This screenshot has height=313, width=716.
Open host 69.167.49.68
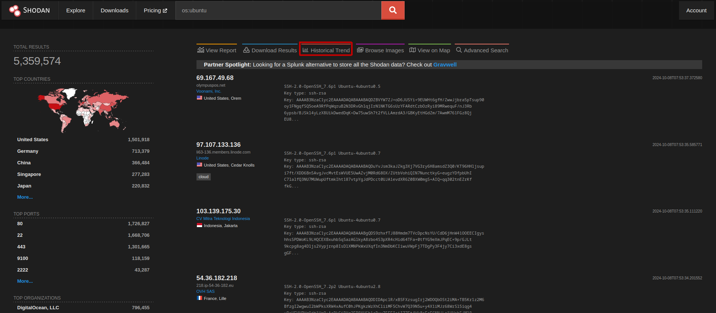(x=215, y=78)
